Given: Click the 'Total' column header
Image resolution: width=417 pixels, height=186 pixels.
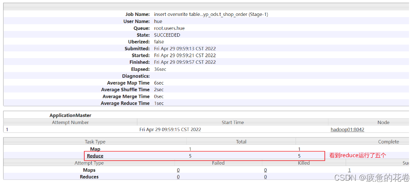Looking at the screenshot, I should tap(241, 142).
